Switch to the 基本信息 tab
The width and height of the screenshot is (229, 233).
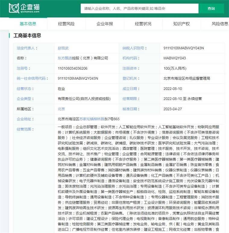(28, 24)
